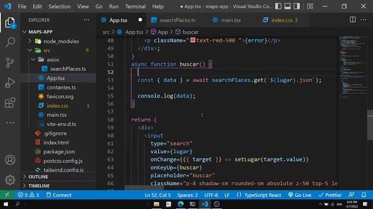Open the Customize Layout icon
The width and height of the screenshot is (373, 209).
point(309,6)
